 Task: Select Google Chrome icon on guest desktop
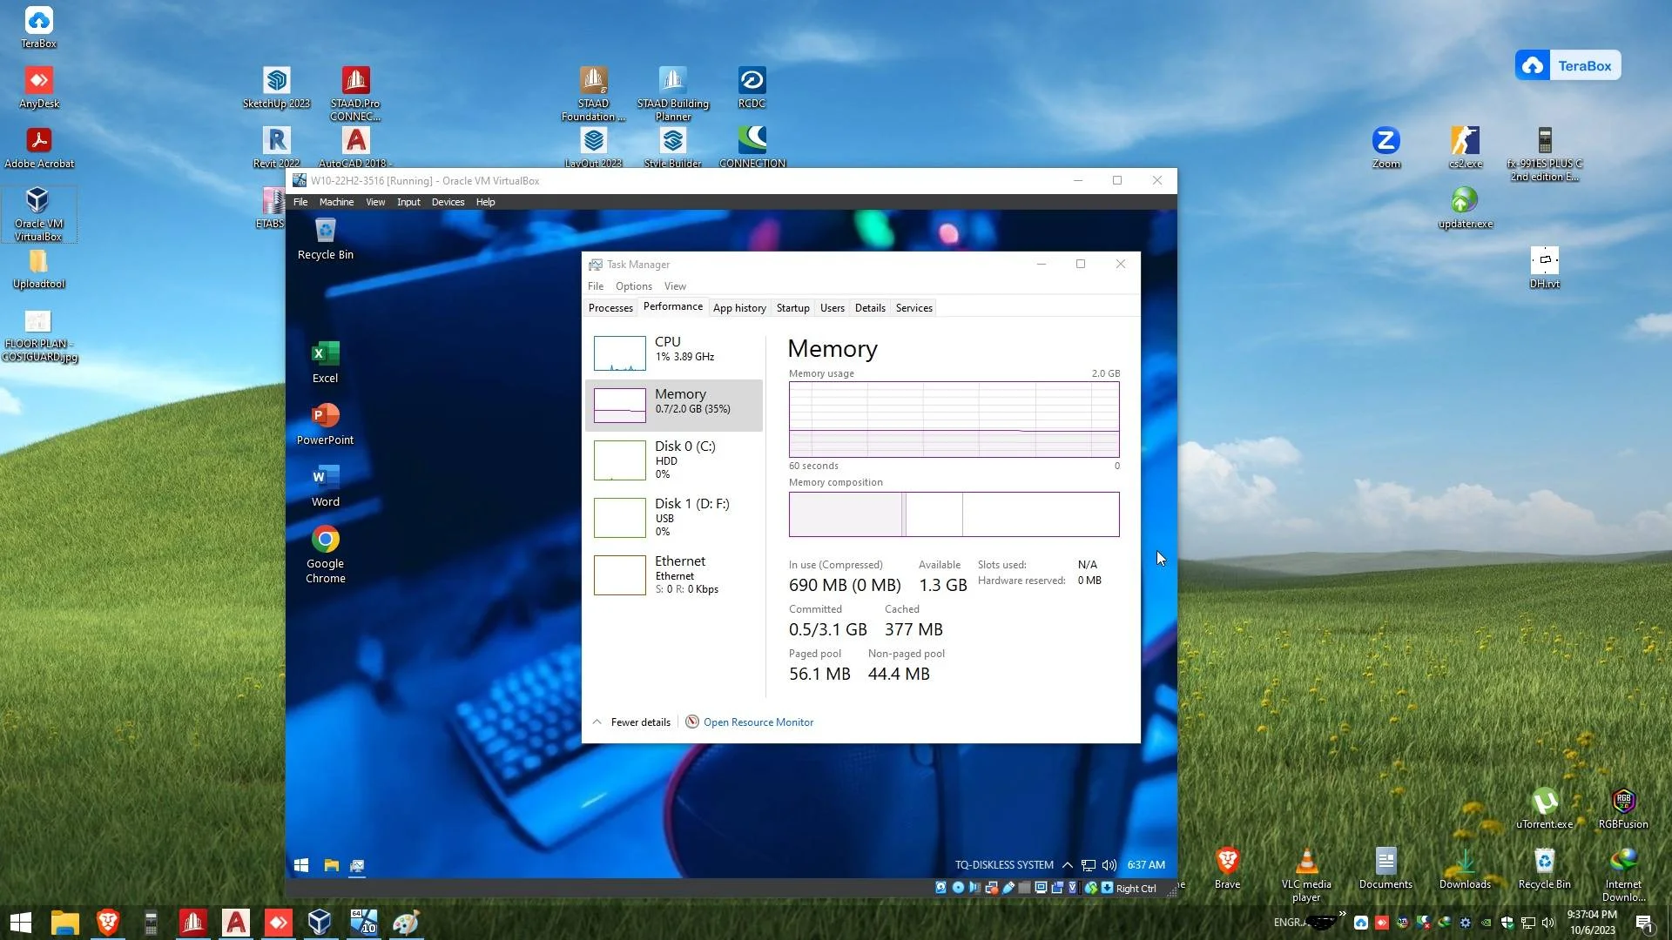click(325, 554)
